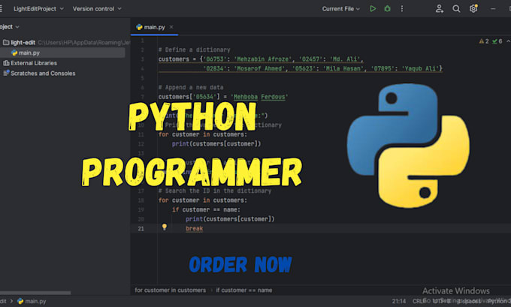Viewport: 511px width, 307px height.
Task: Click 'print(customers[customer])' on line 20
Action: tap(230, 219)
